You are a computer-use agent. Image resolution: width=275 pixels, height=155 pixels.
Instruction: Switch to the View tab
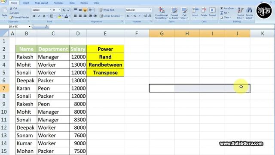click(96, 3)
